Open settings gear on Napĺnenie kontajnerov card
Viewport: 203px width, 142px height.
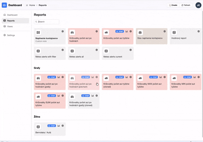click(63, 31)
